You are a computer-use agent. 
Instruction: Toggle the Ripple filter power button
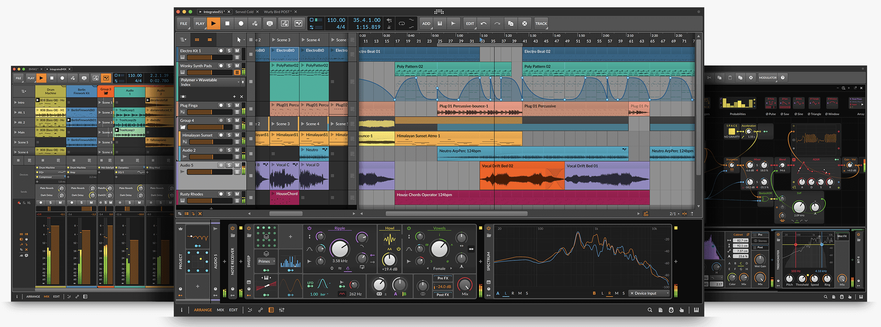click(x=310, y=228)
